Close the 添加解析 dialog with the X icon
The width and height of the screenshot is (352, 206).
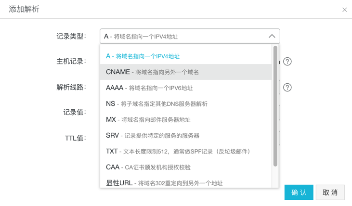[x=344, y=10]
